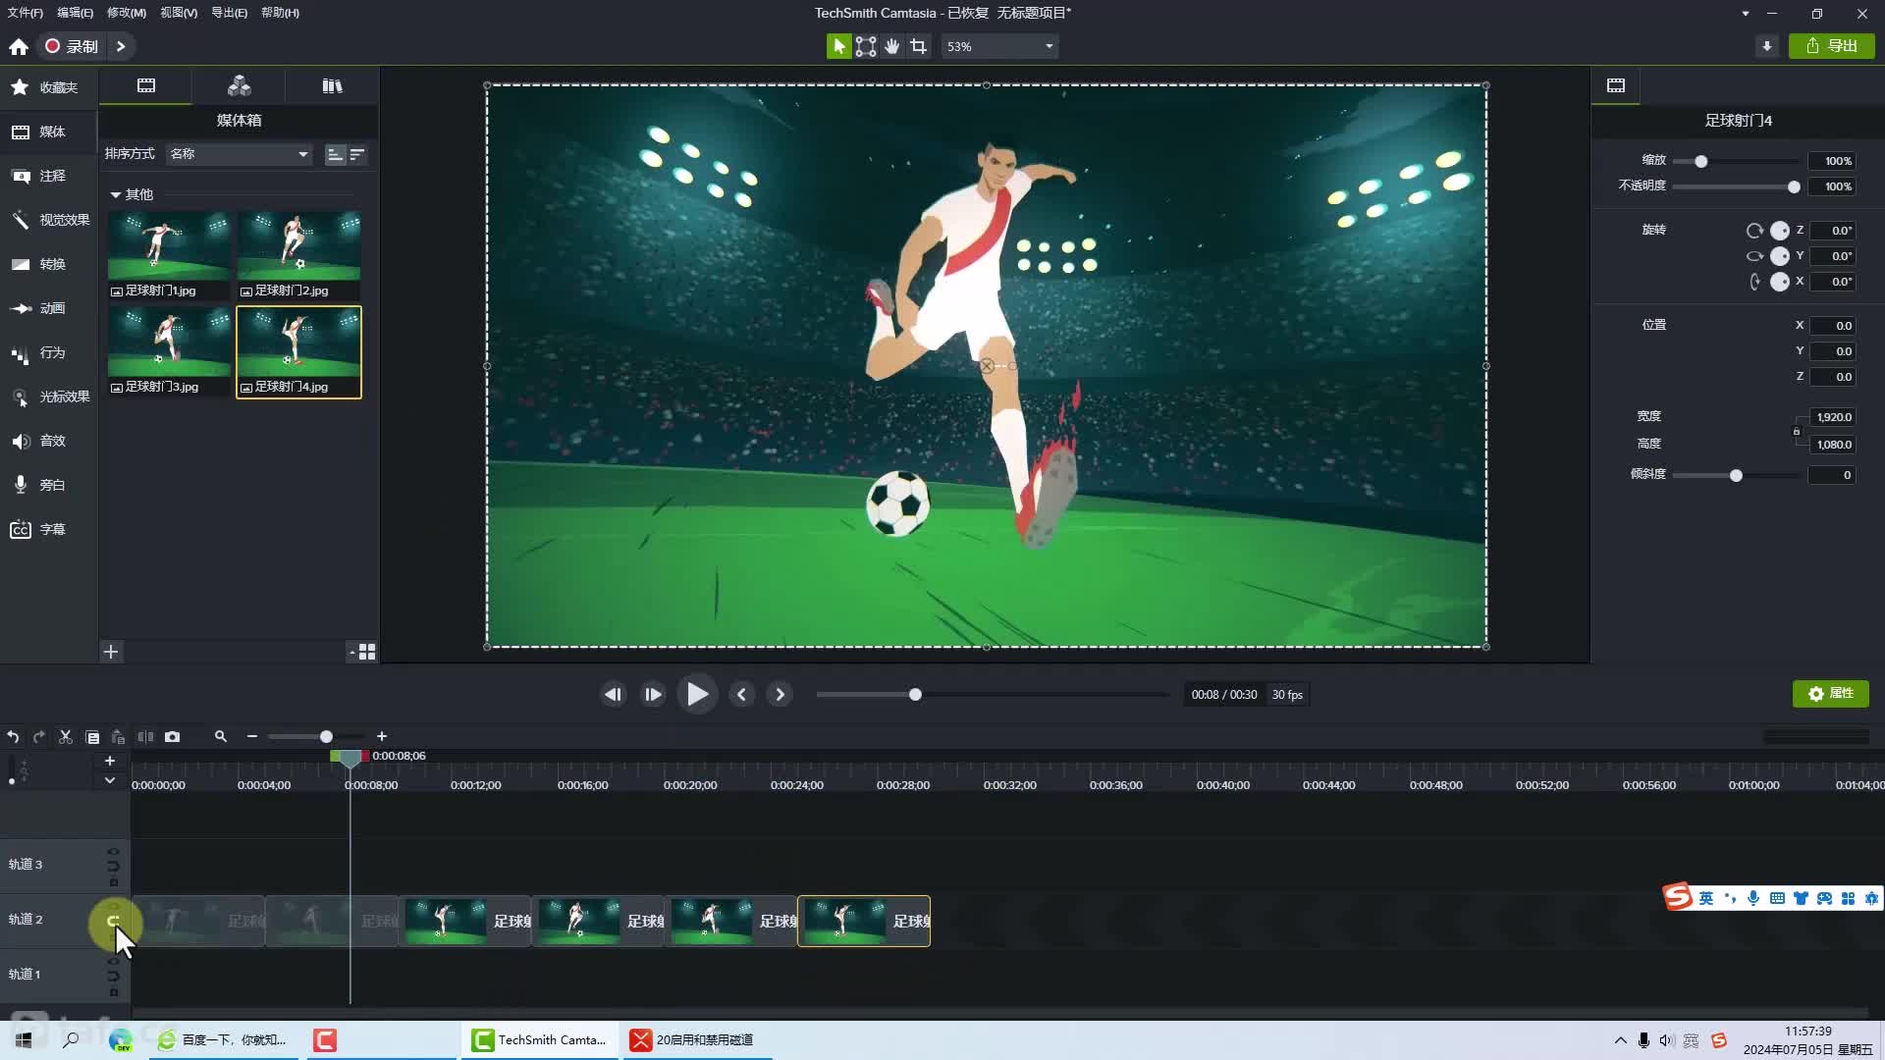This screenshot has width=1885, height=1060.
Task: Cut selection with the scissors icon
Action: [x=66, y=736]
